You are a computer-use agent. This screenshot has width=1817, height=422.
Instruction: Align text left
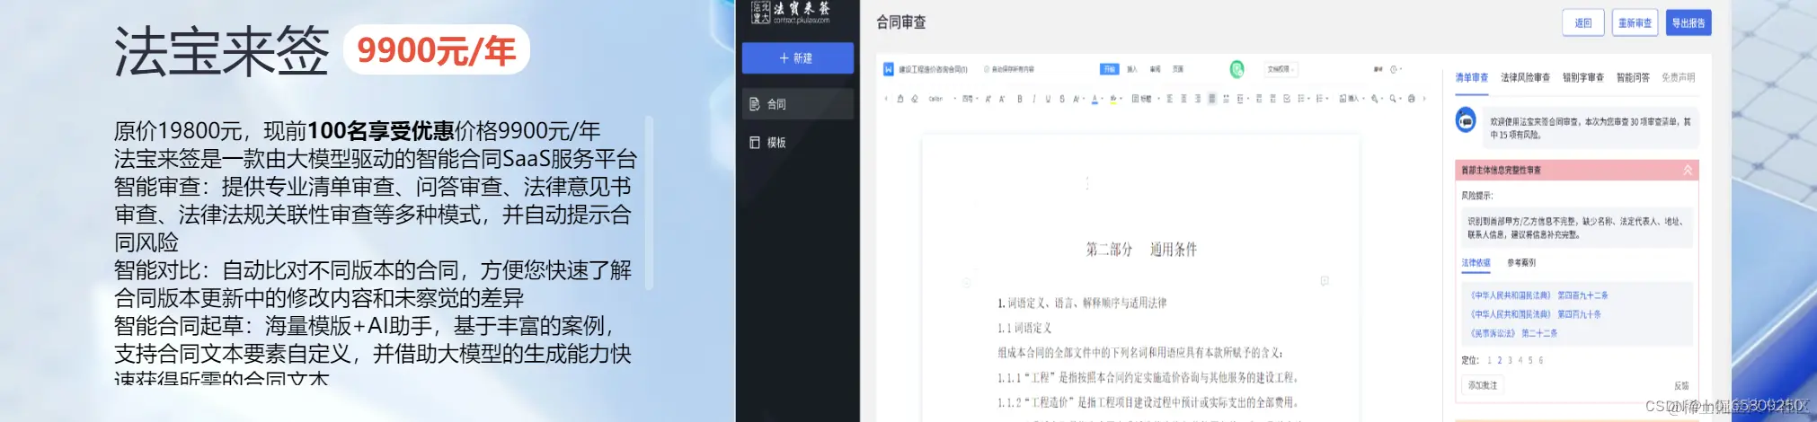tap(1169, 99)
